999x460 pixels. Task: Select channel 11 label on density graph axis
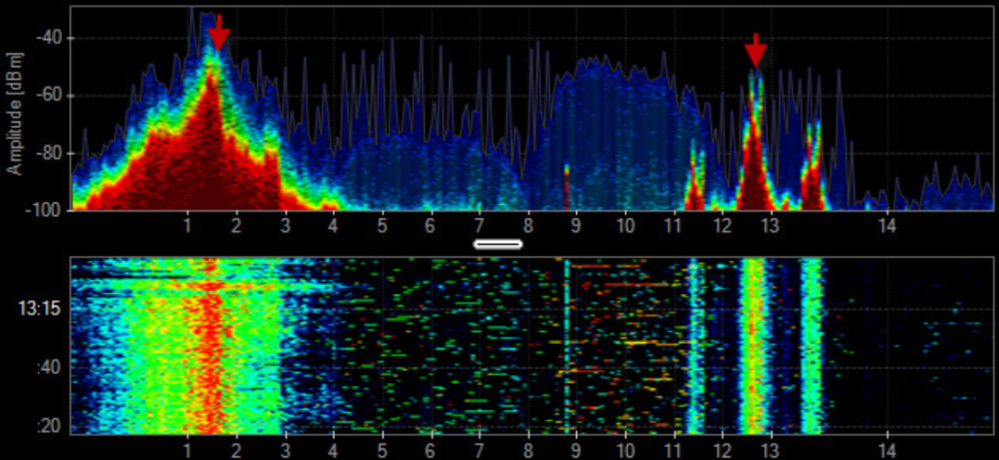(x=672, y=227)
